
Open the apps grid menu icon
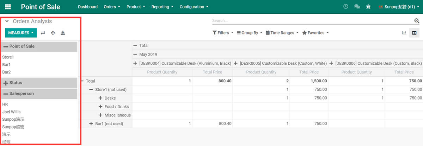(8, 7)
